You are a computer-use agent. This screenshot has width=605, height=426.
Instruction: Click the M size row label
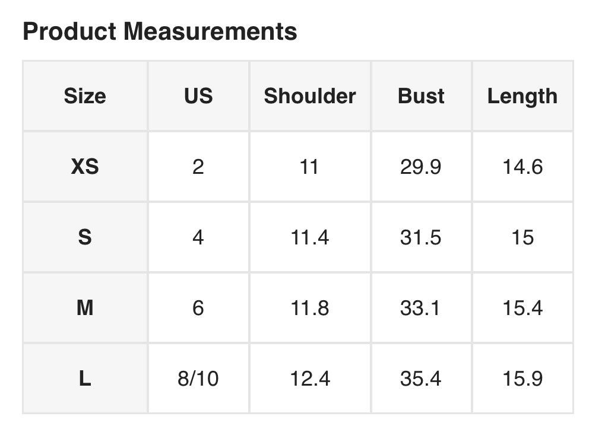[85, 308]
